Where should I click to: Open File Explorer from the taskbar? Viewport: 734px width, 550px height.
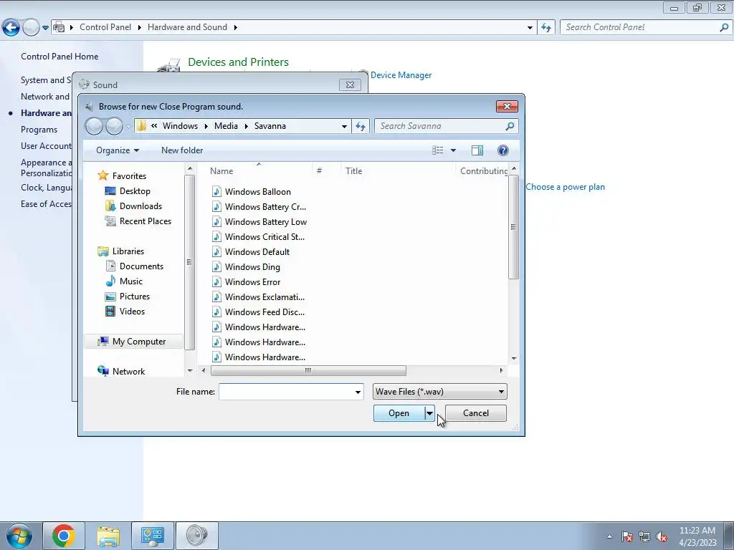pyautogui.click(x=108, y=536)
